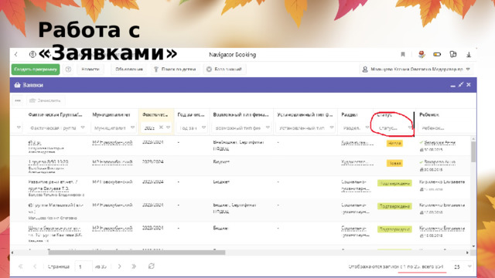Go to the next page of records
The width and height of the screenshot is (495, 278).
[120, 266]
